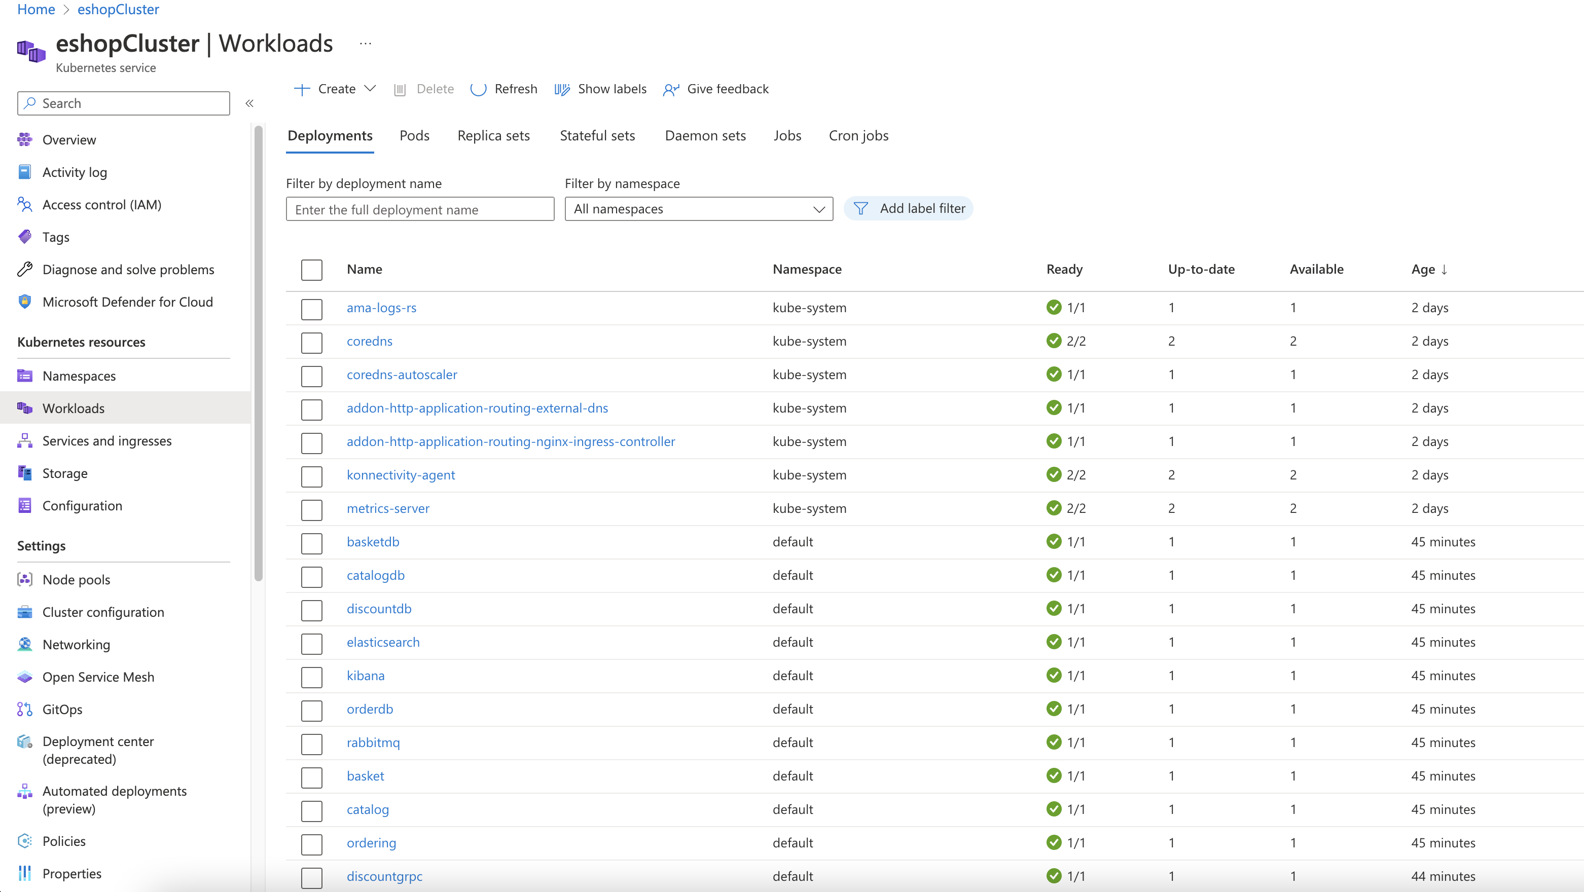
Task: Click the Open Service Mesh icon
Action: click(x=25, y=677)
